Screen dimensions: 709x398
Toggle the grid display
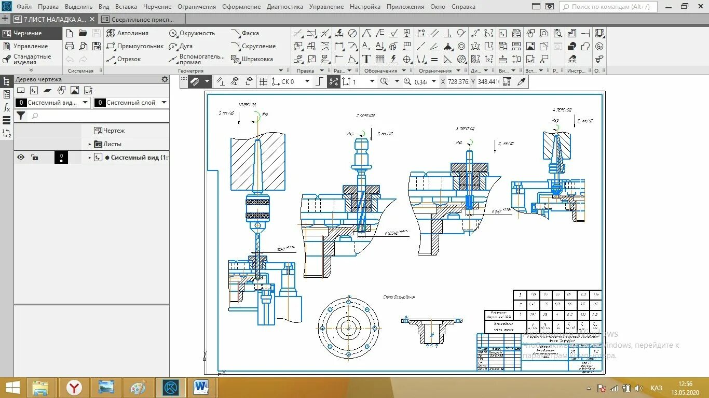263,81
